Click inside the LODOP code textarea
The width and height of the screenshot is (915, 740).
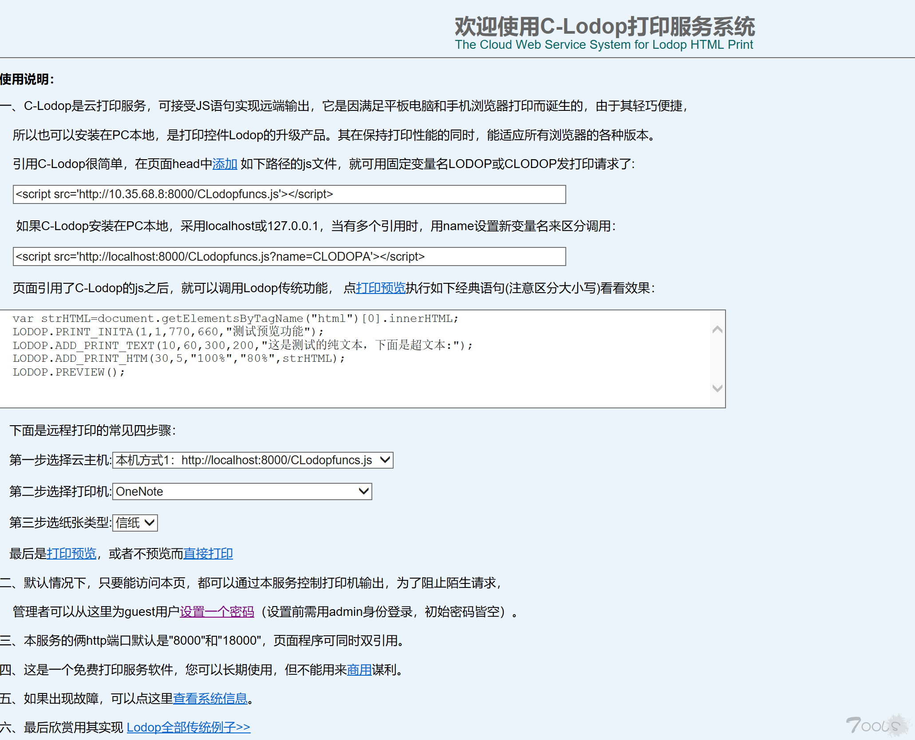[x=355, y=359]
